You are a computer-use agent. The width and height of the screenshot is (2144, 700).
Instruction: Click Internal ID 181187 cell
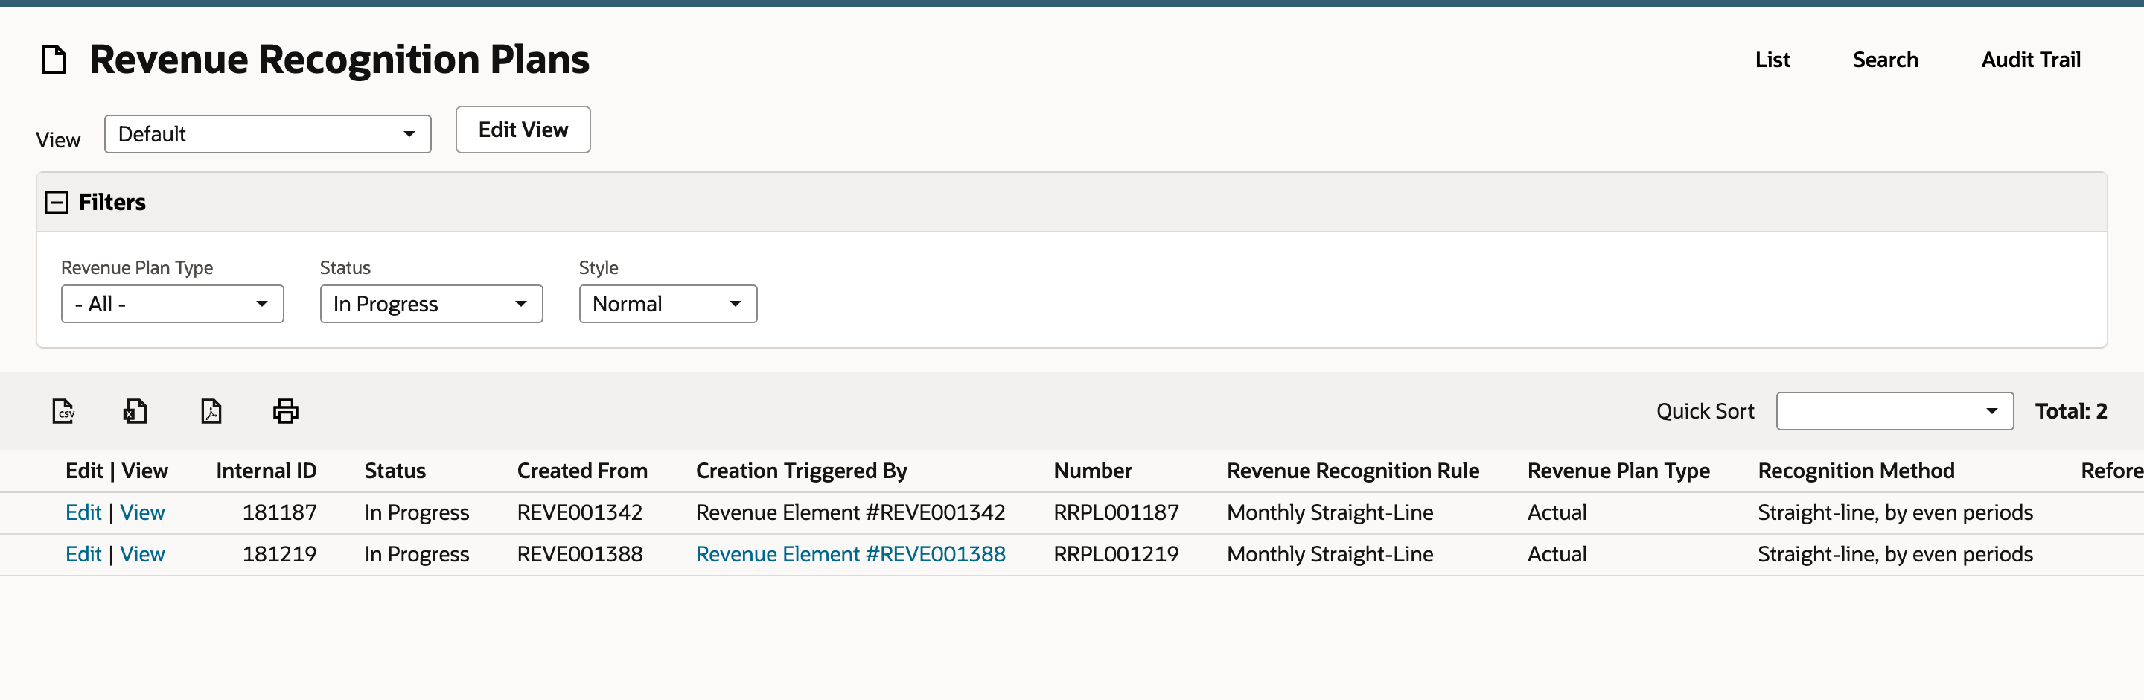[x=279, y=513]
